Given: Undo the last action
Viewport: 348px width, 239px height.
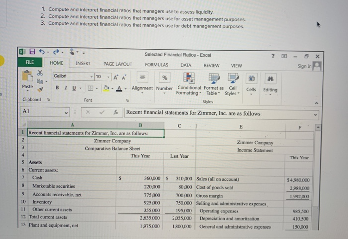Looking at the screenshot, I should pyautogui.click(x=42, y=52).
